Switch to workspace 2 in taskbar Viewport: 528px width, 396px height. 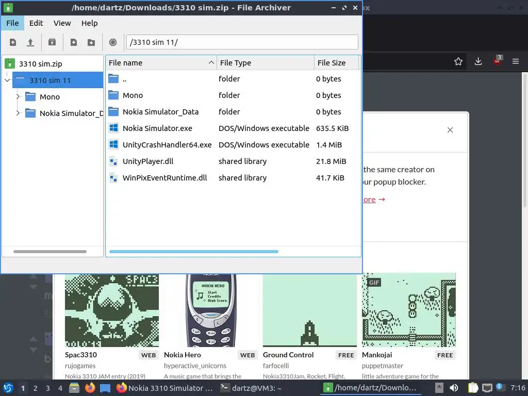(36, 388)
